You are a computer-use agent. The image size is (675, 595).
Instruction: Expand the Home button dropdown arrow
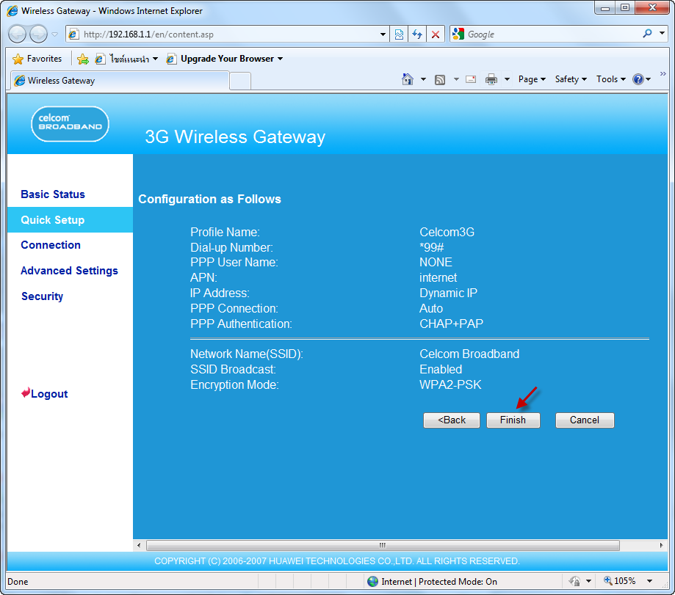click(423, 79)
